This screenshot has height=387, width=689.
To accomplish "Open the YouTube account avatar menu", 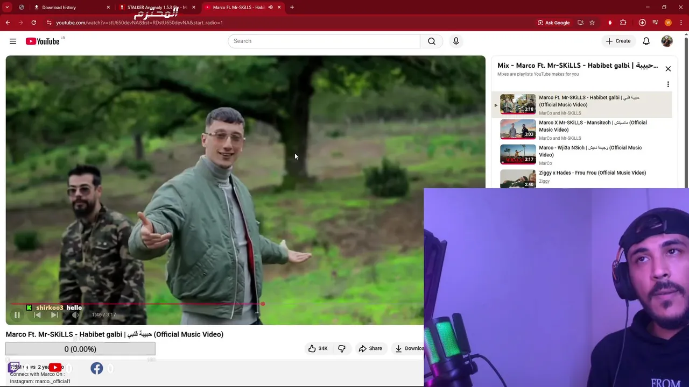I will pos(667,41).
